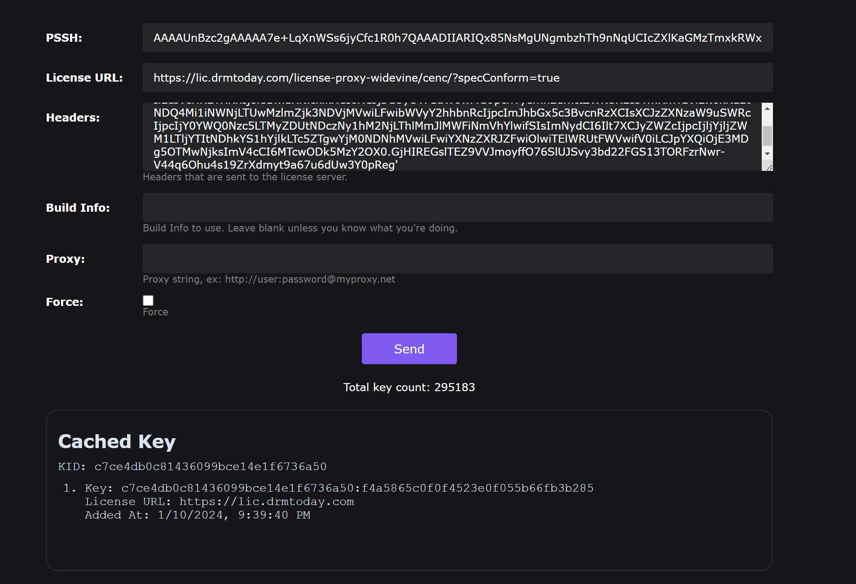Click the Proxy input field
This screenshot has width=856, height=584.
457,259
